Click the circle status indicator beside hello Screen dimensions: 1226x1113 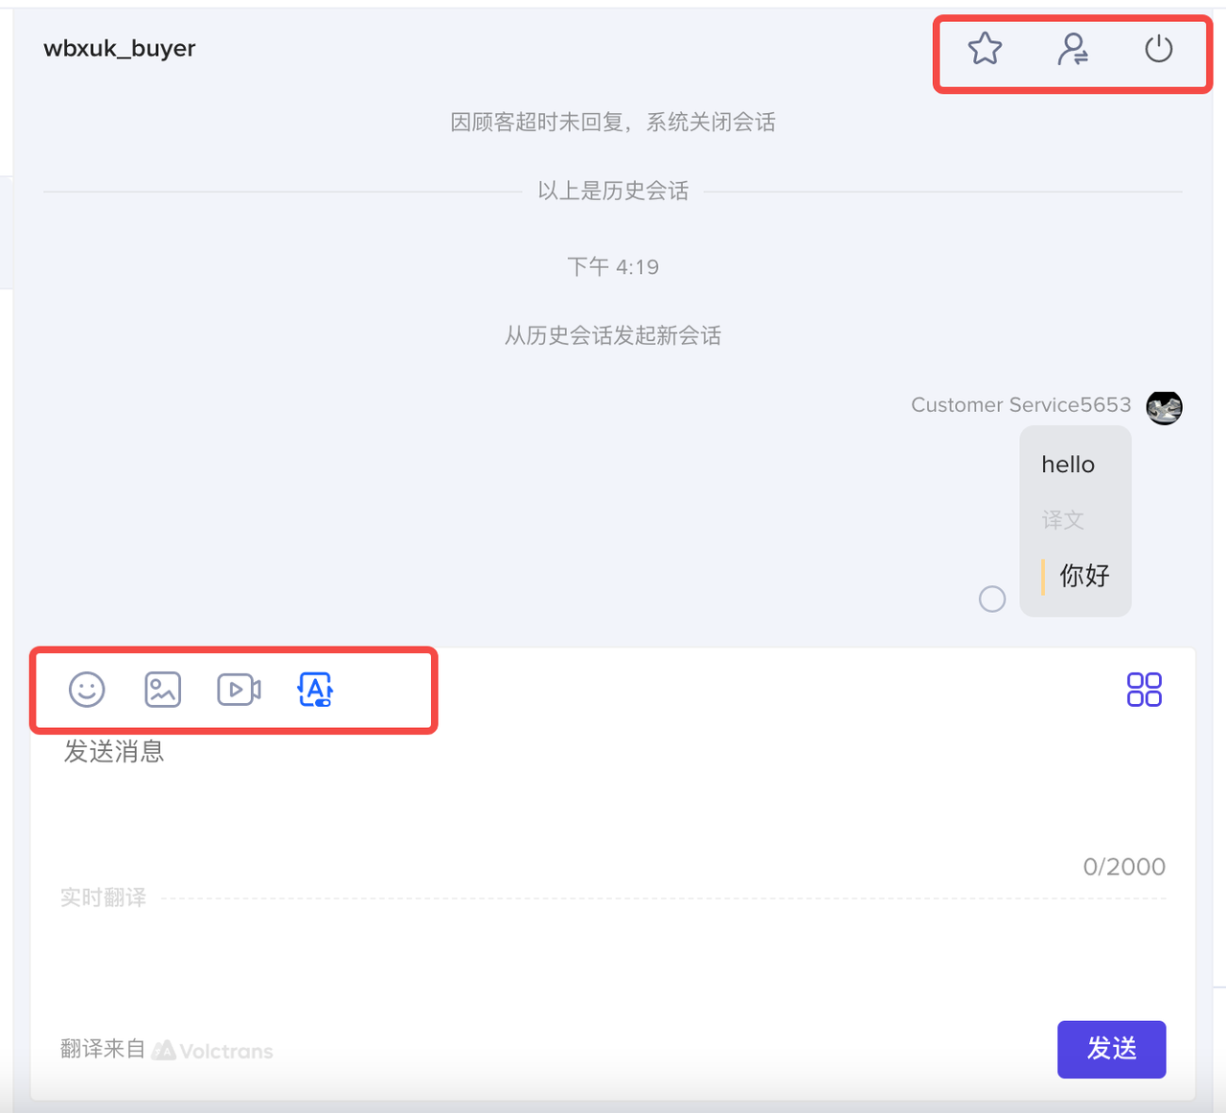pos(992,600)
